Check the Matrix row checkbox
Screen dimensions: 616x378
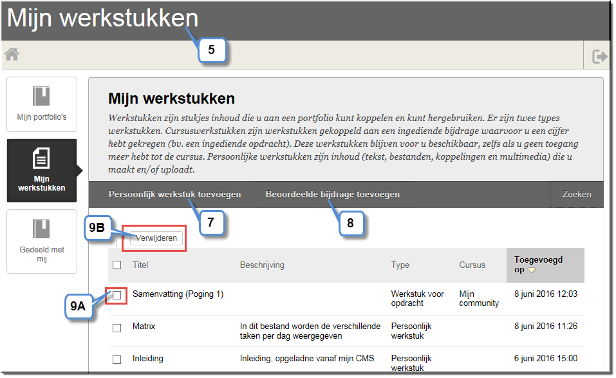tap(117, 328)
